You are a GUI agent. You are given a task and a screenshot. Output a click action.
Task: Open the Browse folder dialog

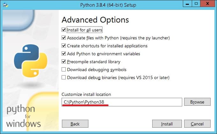click(197, 102)
